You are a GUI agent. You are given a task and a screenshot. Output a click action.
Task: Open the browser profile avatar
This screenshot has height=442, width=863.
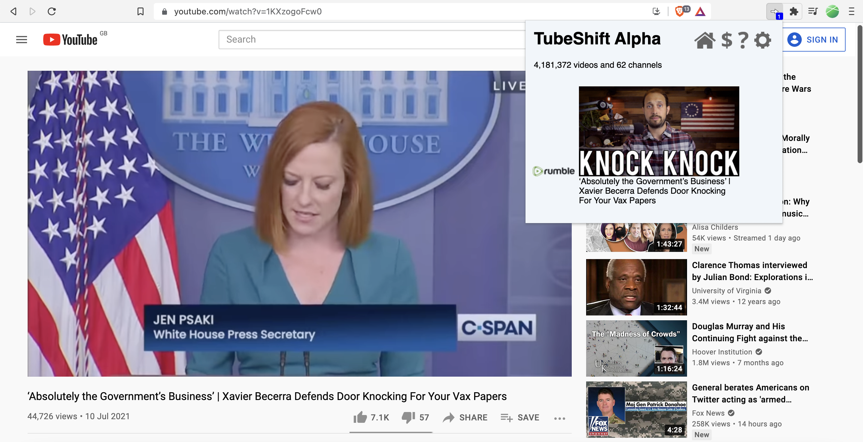click(832, 12)
